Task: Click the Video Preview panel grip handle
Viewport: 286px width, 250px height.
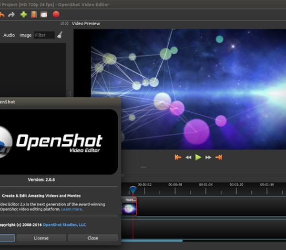Action: pos(64,23)
